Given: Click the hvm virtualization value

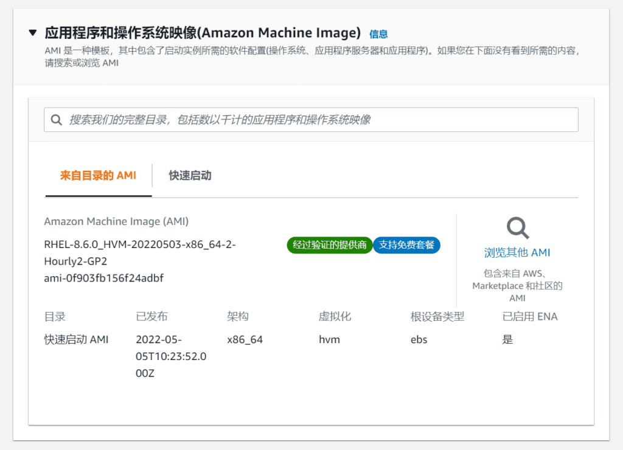Looking at the screenshot, I should [x=329, y=339].
